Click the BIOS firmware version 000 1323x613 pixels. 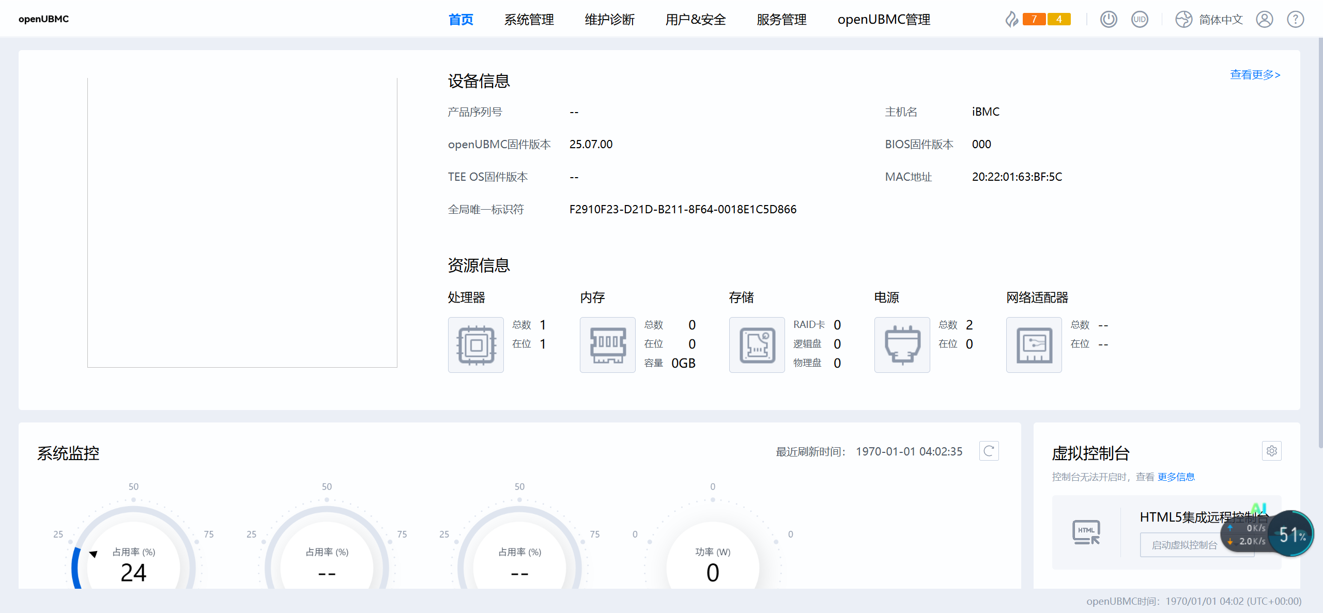981,144
